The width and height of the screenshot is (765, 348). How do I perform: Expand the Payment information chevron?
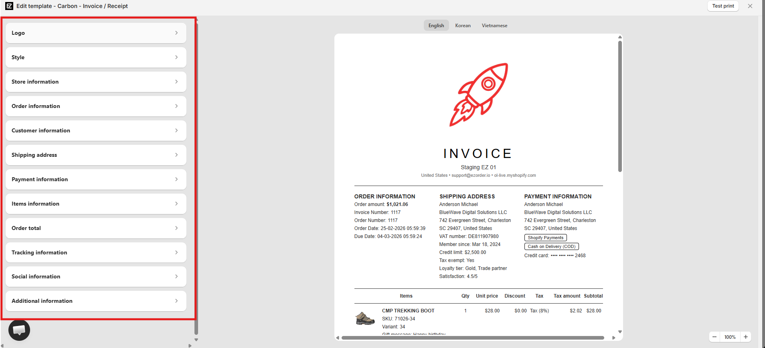coord(176,179)
